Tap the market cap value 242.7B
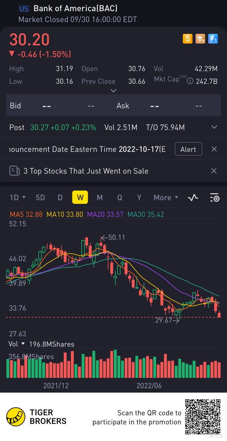227x441 pixels. point(207,81)
